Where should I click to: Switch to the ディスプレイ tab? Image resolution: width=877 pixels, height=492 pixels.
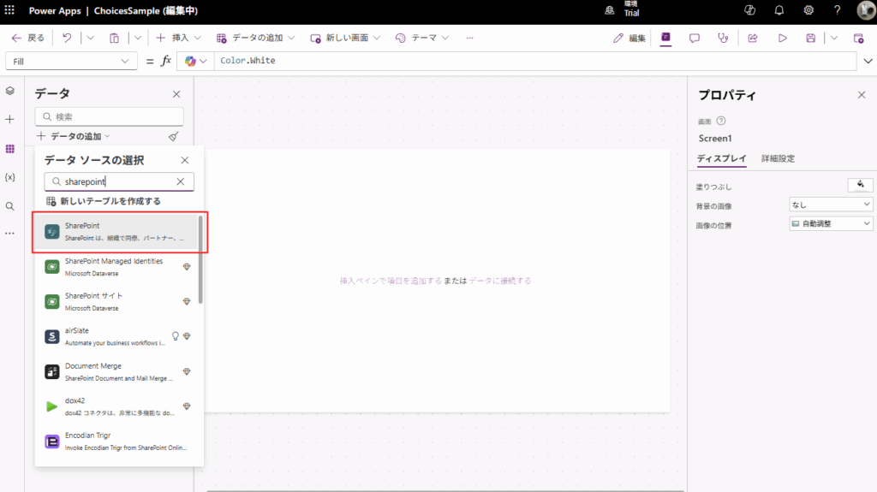point(721,158)
